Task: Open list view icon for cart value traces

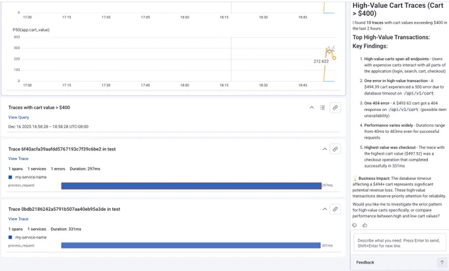Action: click(x=322, y=108)
